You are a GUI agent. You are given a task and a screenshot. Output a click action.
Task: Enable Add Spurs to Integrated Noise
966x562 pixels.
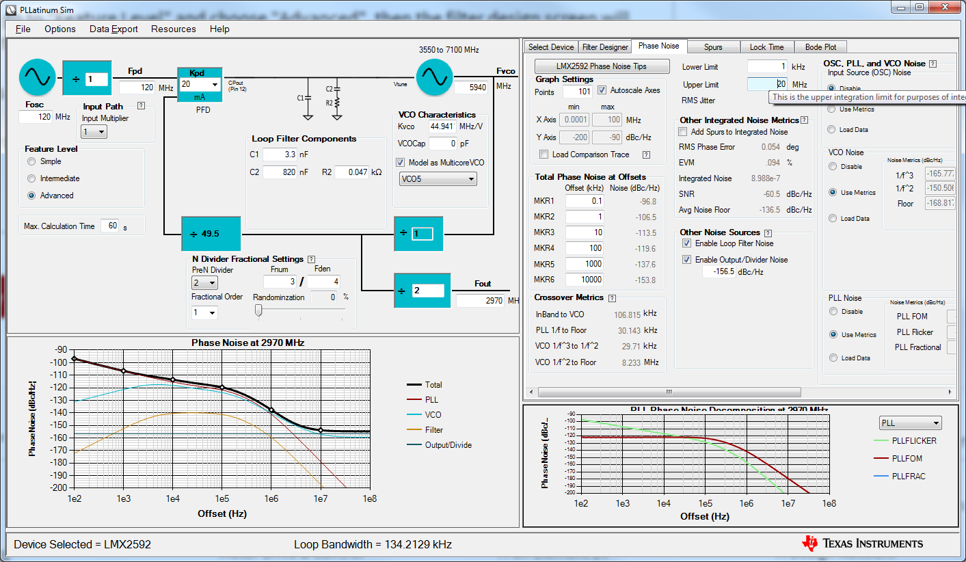683,132
